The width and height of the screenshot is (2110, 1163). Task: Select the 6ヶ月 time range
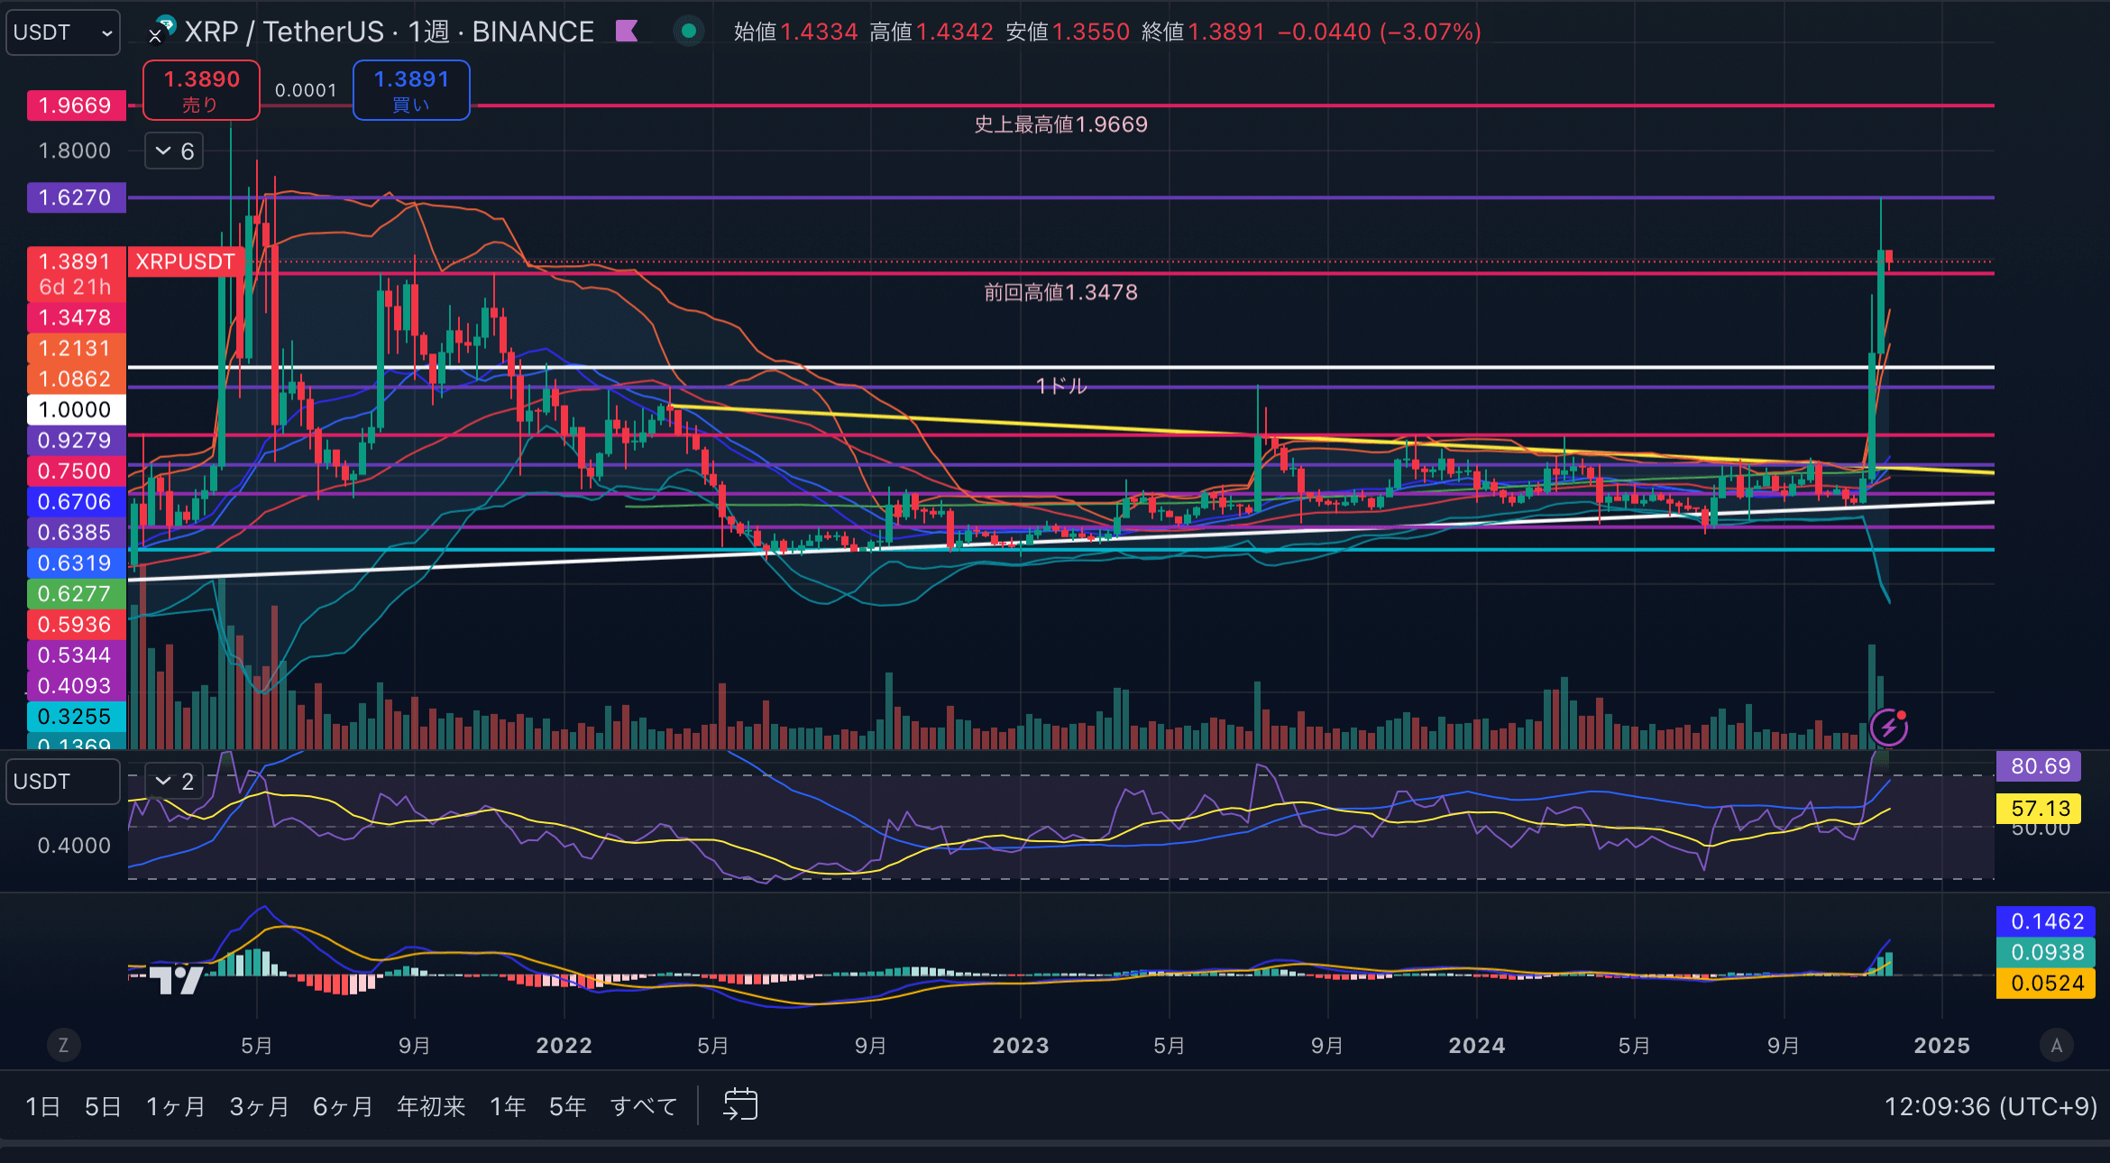(343, 1106)
